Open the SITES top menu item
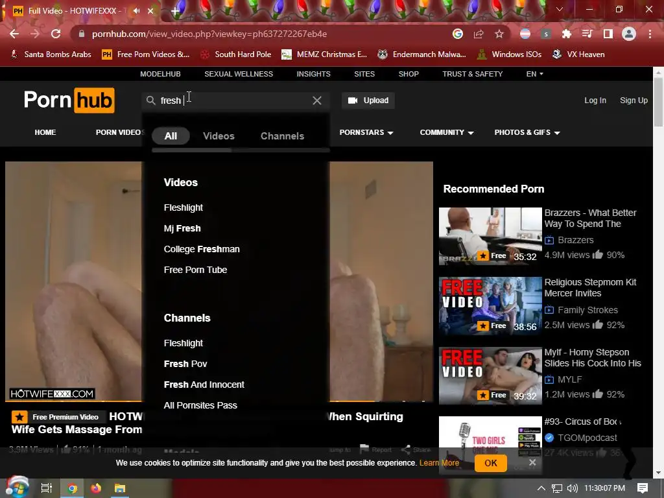This screenshot has width=664, height=498. tap(364, 74)
